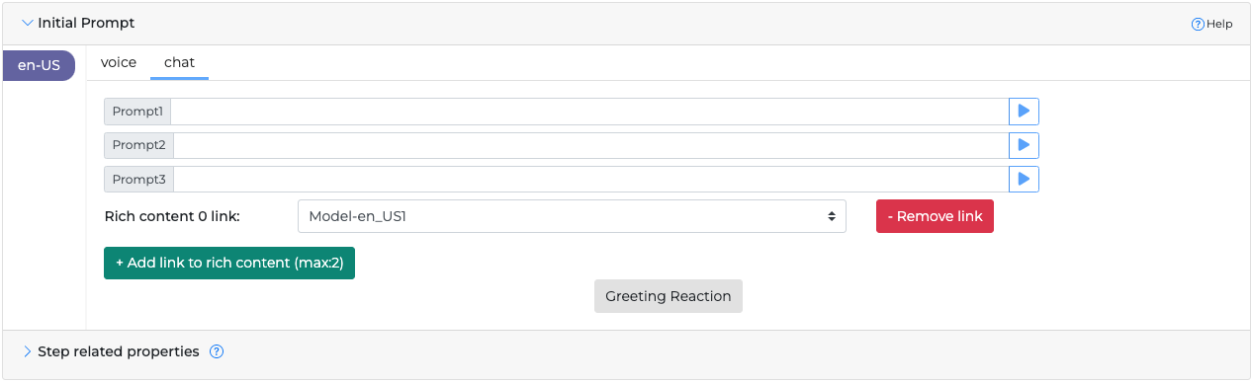Viewport: 1251px width, 384px height.
Task: Click the Initial Prompt header title
Action: [x=86, y=23]
